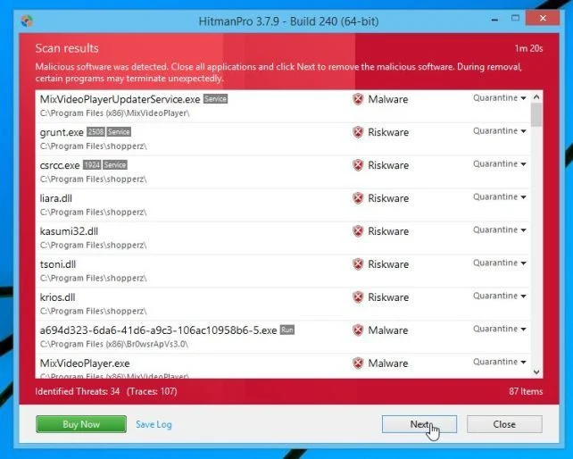
Task: Open Quarantine dropdown for a694d323 exe
Action: 499,329
